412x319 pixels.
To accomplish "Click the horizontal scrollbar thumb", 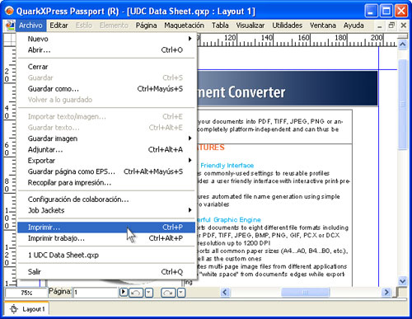I will tap(305, 292).
